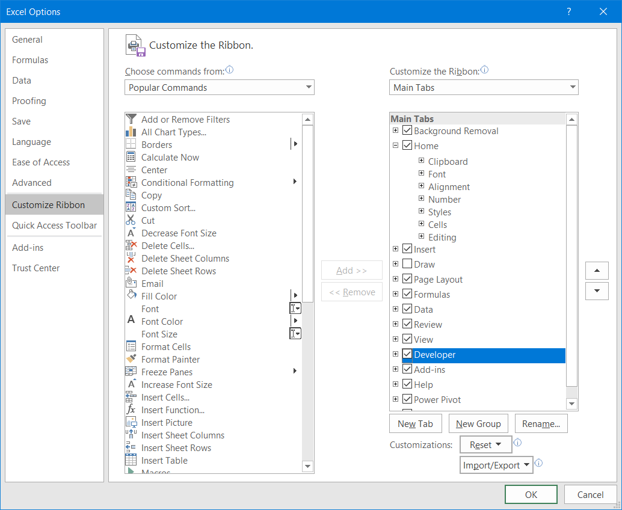Click the Cancel button

point(590,494)
